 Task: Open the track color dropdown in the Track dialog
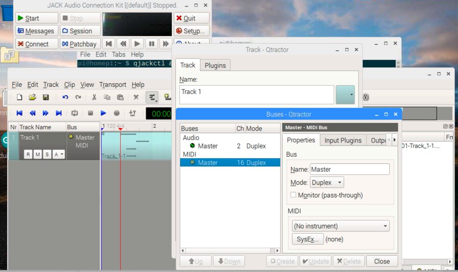click(345, 95)
